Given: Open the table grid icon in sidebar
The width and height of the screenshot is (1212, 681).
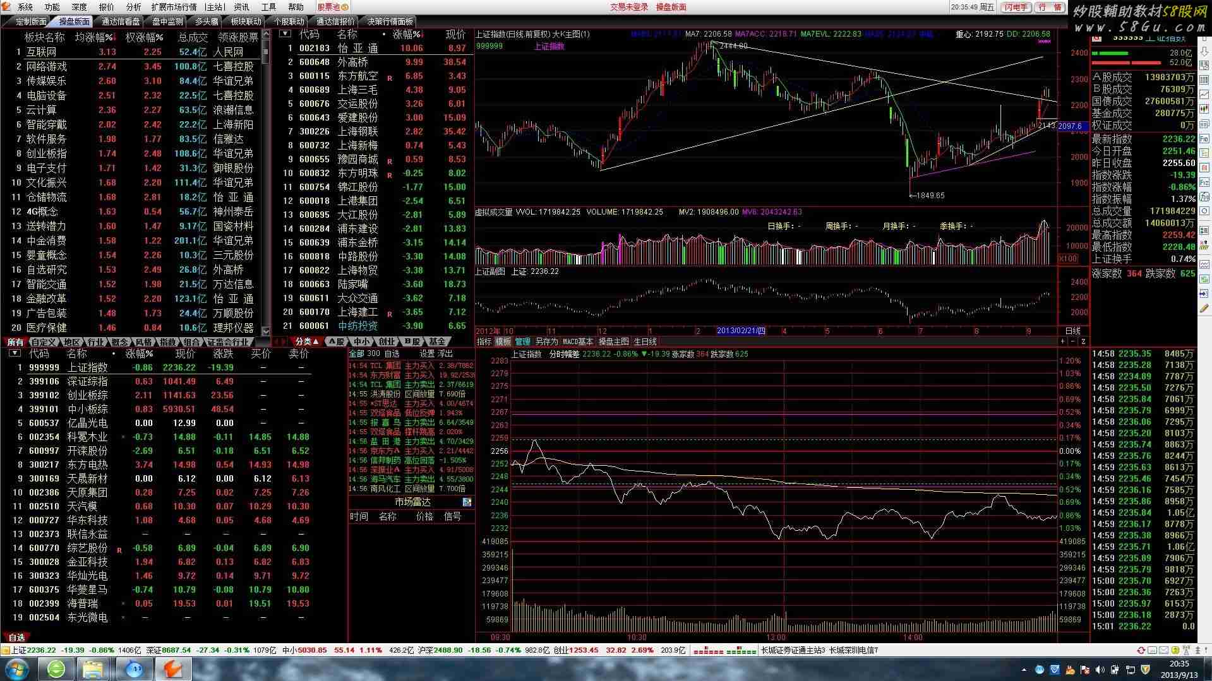Looking at the screenshot, I should pos(1204,80).
